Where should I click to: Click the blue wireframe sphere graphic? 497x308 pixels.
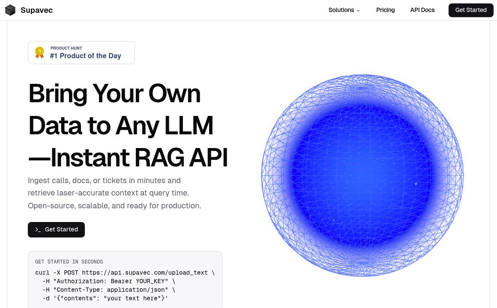(362, 175)
